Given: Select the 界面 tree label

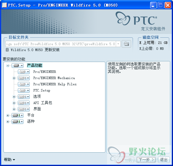Looking at the screenshot, I should coord(37,109).
